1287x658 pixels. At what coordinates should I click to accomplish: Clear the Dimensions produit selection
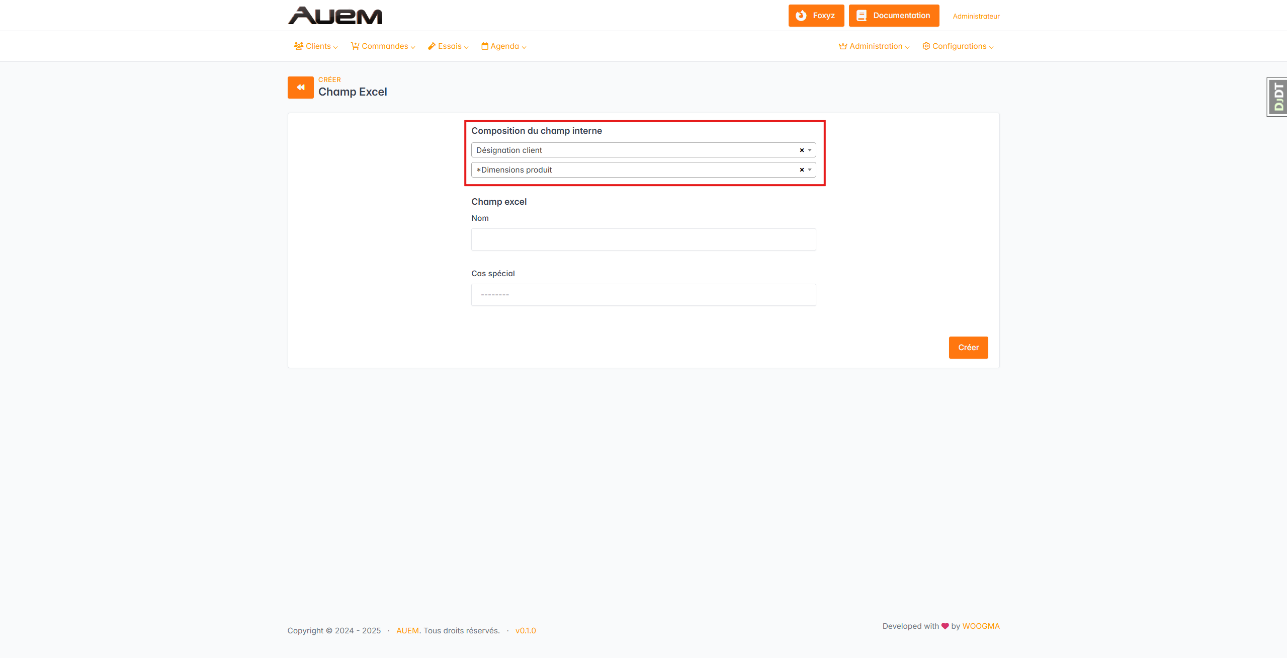coord(802,170)
